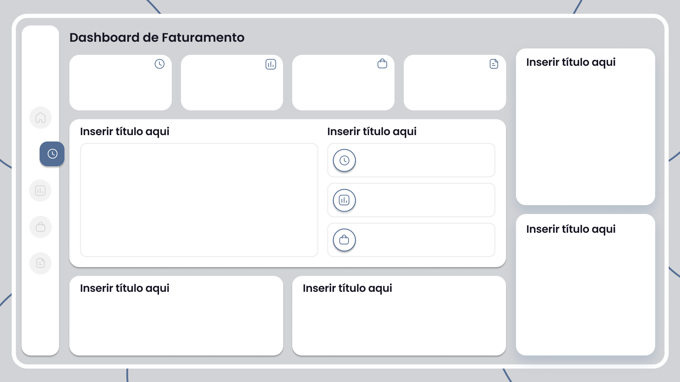Click the clock icon on the first summary card
The width and height of the screenshot is (680, 382).
(159, 64)
